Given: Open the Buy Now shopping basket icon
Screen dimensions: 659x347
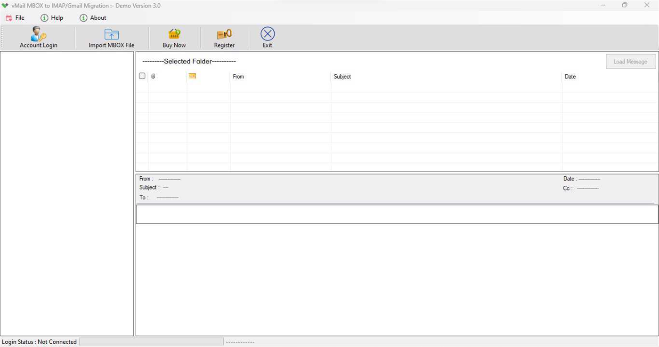Looking at the screenshot, I should [174, 34].
